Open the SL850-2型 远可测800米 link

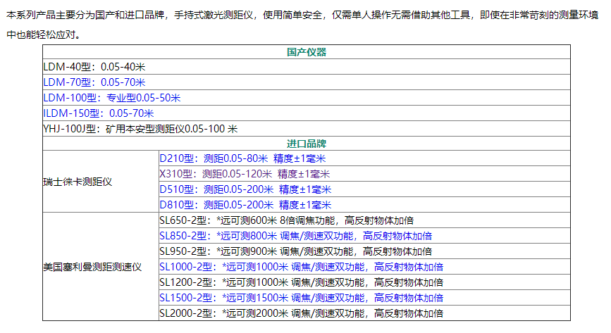[x=295, y=236]
